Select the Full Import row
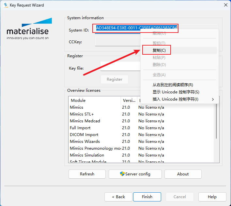The image size is (231, 206). tap(141, 128)
